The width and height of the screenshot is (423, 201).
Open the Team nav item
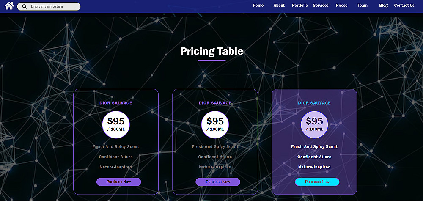pyautogui.click(x=362, y=6)
